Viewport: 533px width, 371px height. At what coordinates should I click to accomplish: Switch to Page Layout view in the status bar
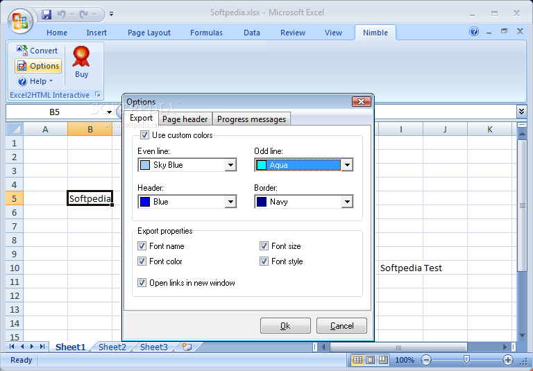370,360
